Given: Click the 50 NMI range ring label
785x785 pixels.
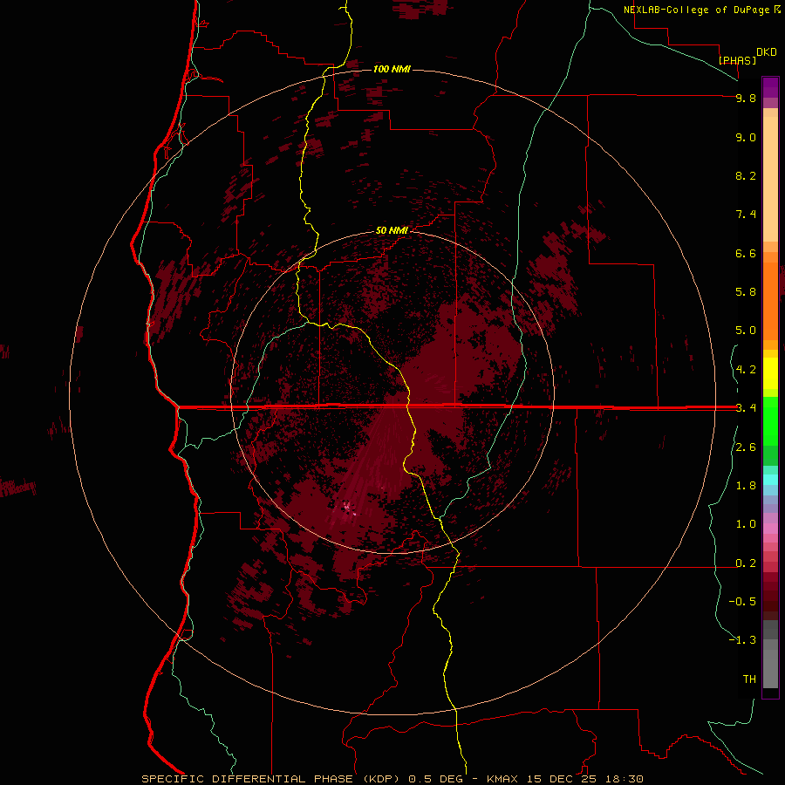Looking at the screenshot, I should (392, 230).
